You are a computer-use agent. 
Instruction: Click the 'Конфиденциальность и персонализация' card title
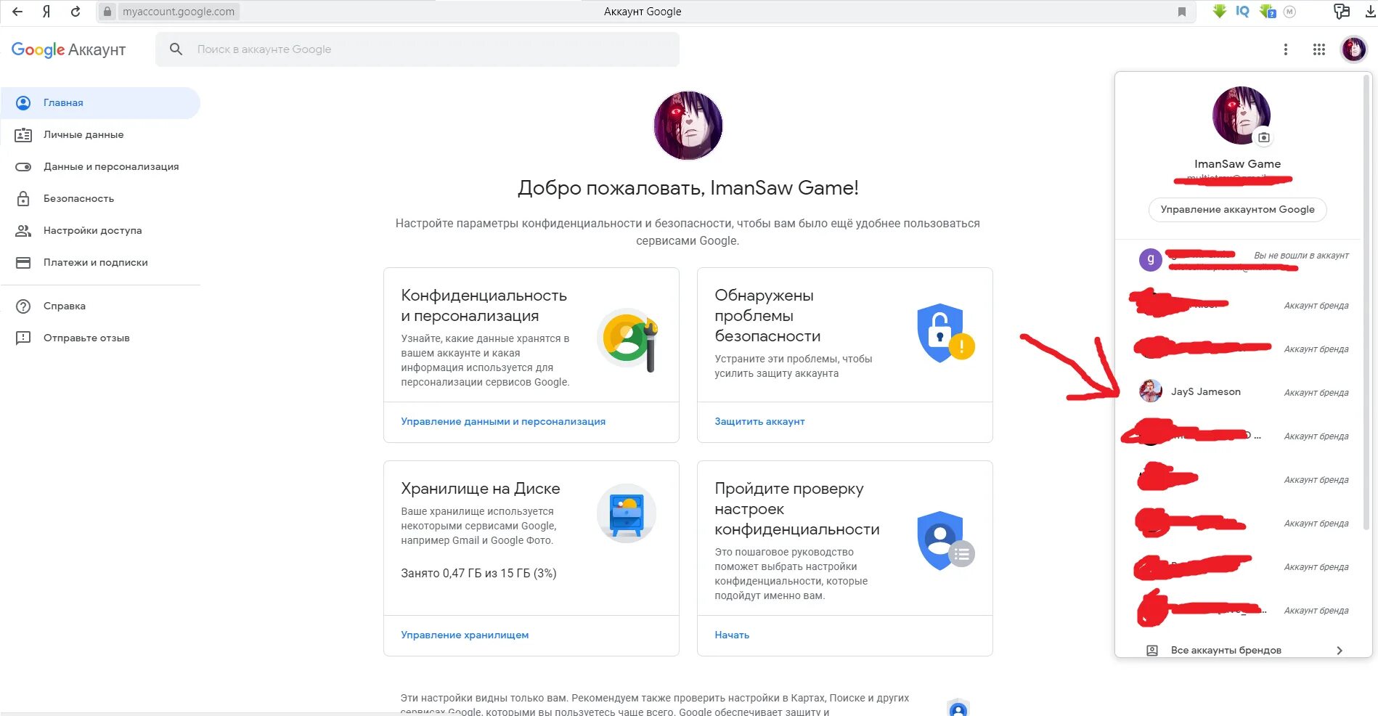pyautogui.click(x=484, y=306)
